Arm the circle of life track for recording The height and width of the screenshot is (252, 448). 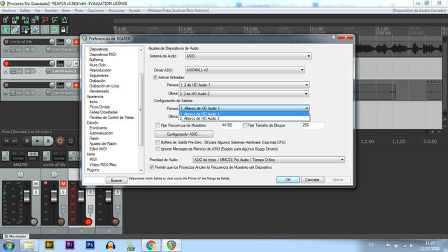point(6,42)
